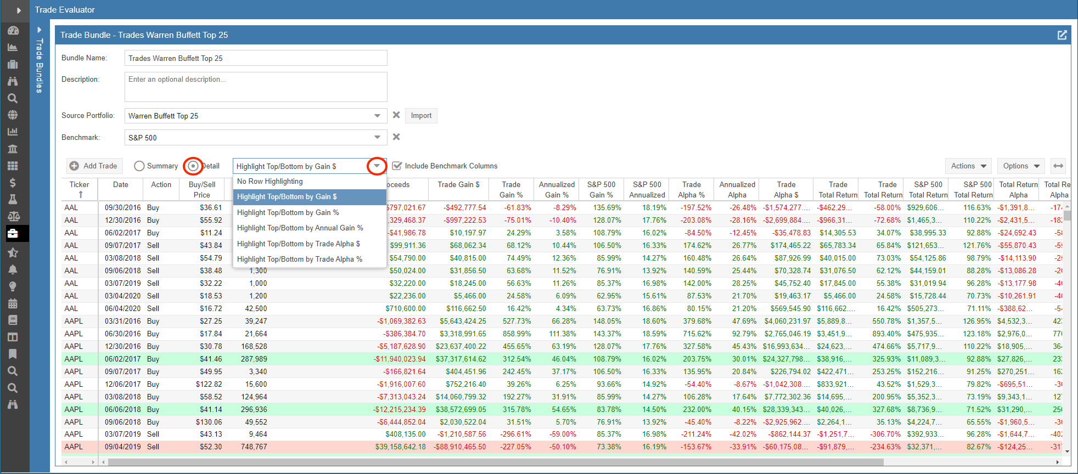Click the Action column header
The width and height of the screenshot is (1078, 474).
161,189
